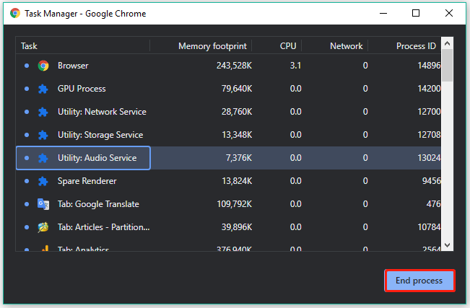Image resolution: width=470 pixels, height=308 pixels.
Task: Maximize the Task Manager window
Action: (x=416, y=13)
